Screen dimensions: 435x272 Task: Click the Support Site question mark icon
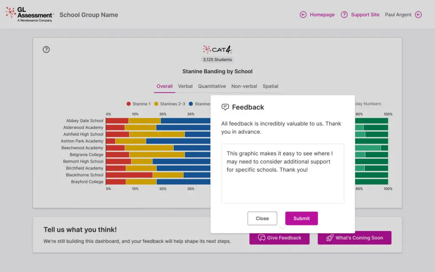[344, 15]
